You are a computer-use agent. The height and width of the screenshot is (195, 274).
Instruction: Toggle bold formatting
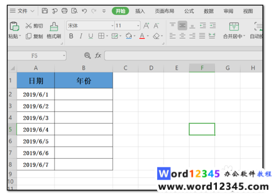(71, 36)
